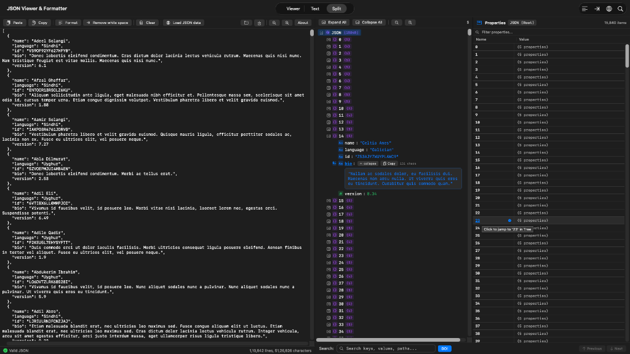Click tree viewer zoom in magnifier icon
Viewport: 630px width, 354px height.
[x=410, y=23]
